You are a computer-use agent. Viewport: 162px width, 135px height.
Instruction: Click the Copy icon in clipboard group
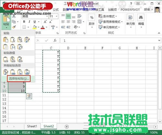coord(14,22)
